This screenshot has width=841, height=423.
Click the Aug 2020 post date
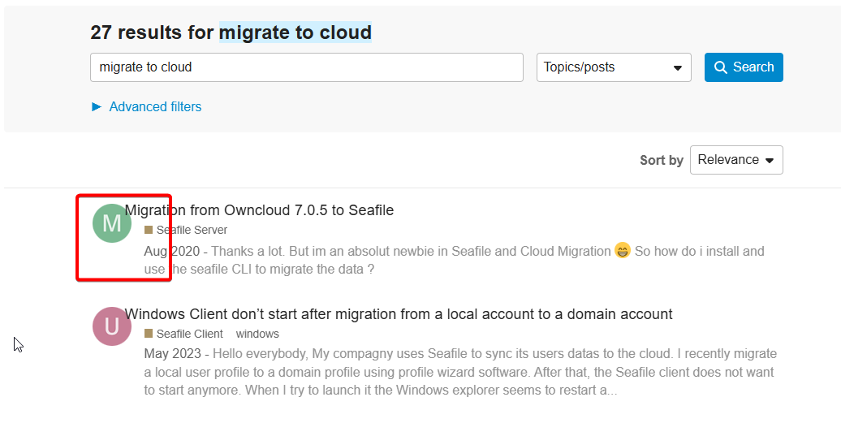[x=175, y=251]
